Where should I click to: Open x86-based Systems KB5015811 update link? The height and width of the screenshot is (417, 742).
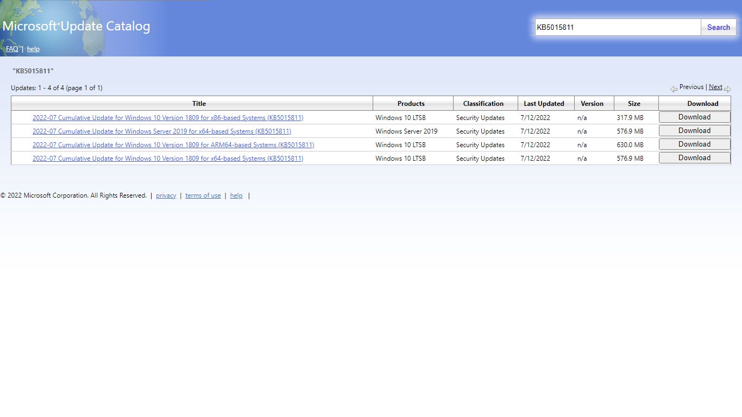pyautogui.click(x=168, y=118)
